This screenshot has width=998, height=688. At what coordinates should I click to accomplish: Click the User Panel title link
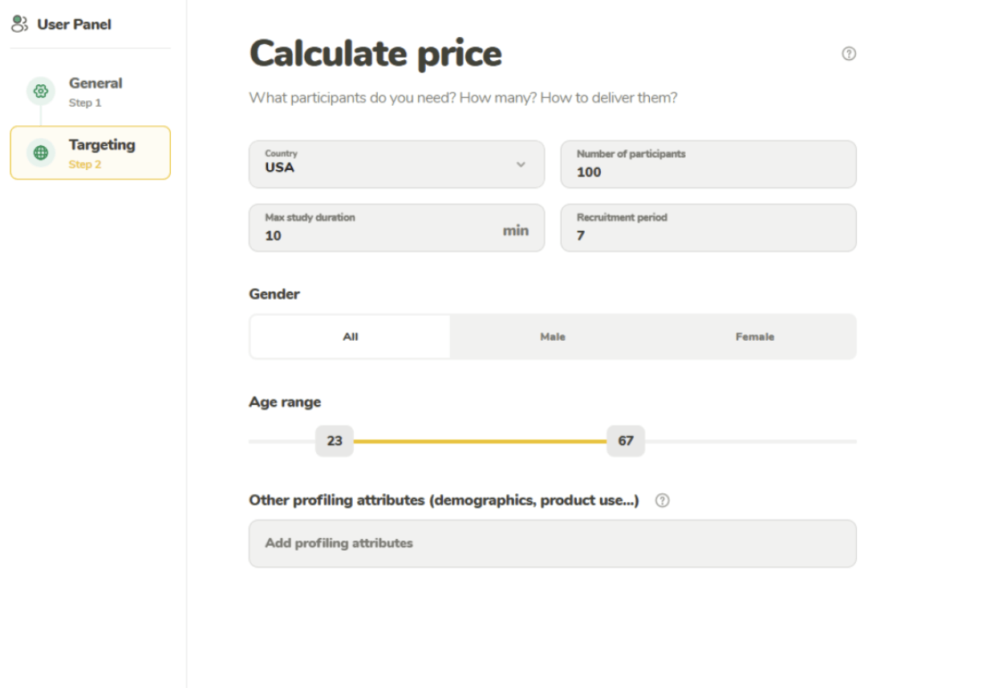click(x=74, y=24)
